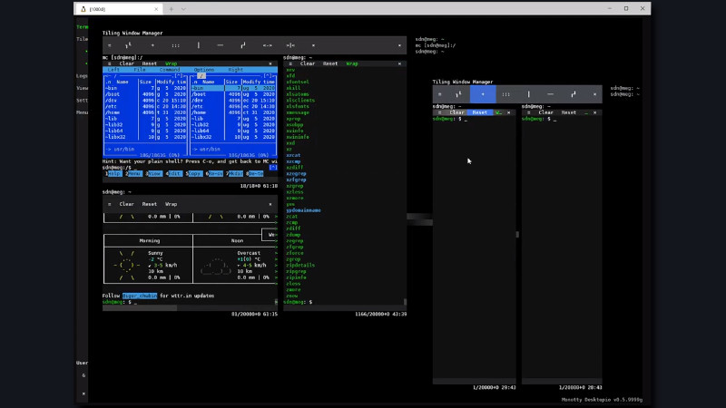Click highlighted Reset in right manager's left pane
Viewport: 726px width, 408px height.
(480, 112)
